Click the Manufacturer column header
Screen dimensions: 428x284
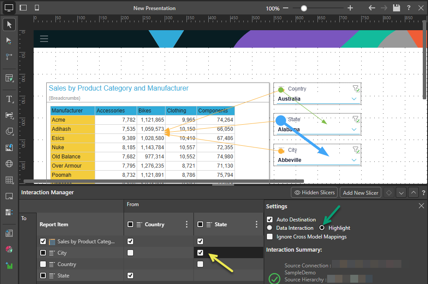[x=72, y=111]
